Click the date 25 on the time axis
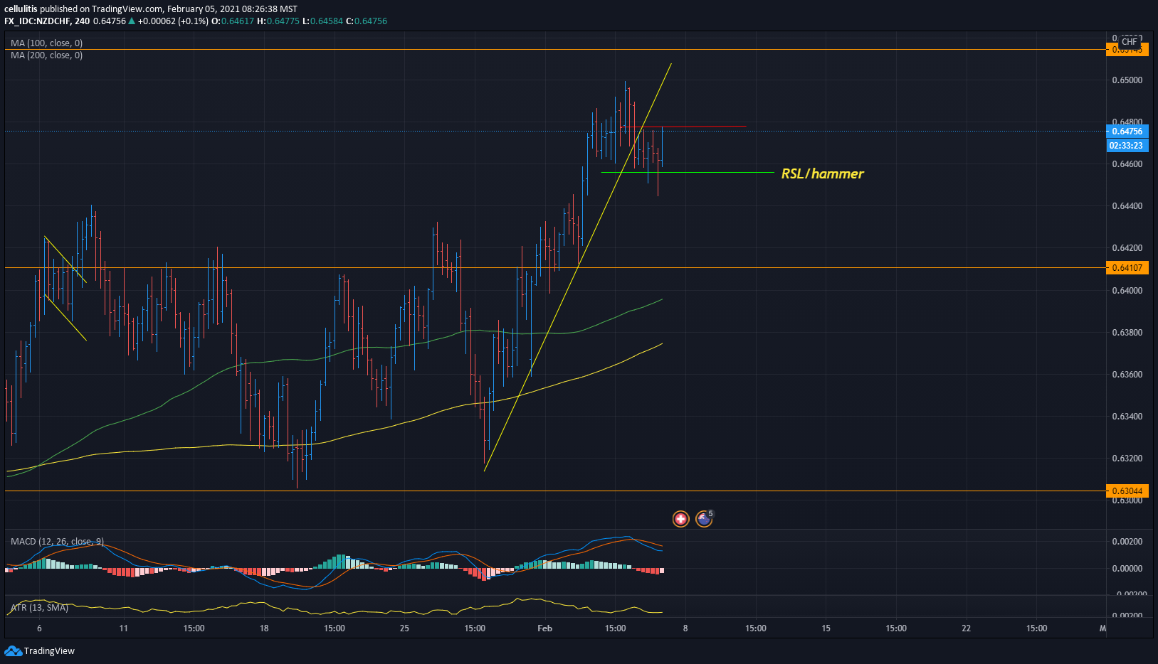 (404, 628)
